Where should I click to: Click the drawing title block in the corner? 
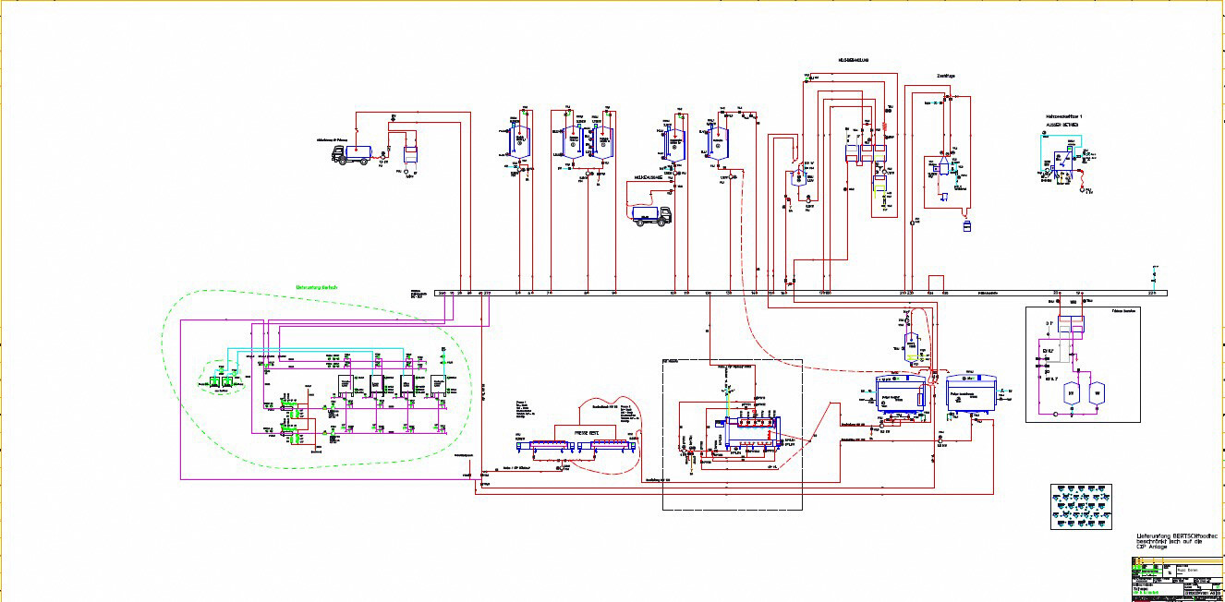[x=1173, y=579]
